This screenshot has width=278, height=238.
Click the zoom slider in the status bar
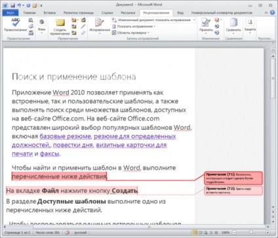[251, 233]
